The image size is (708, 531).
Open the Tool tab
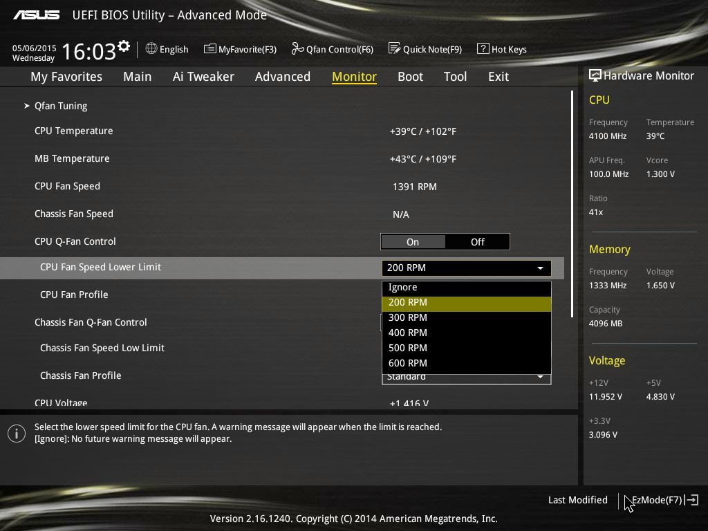tap(455, 77)
